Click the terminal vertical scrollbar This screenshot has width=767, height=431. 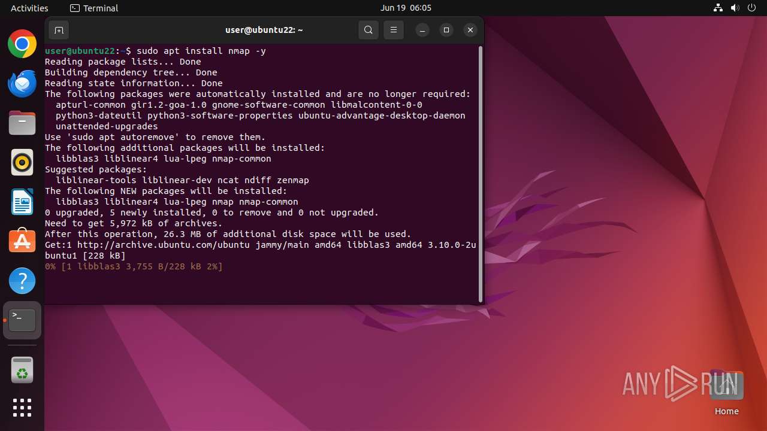click(480, 174)
